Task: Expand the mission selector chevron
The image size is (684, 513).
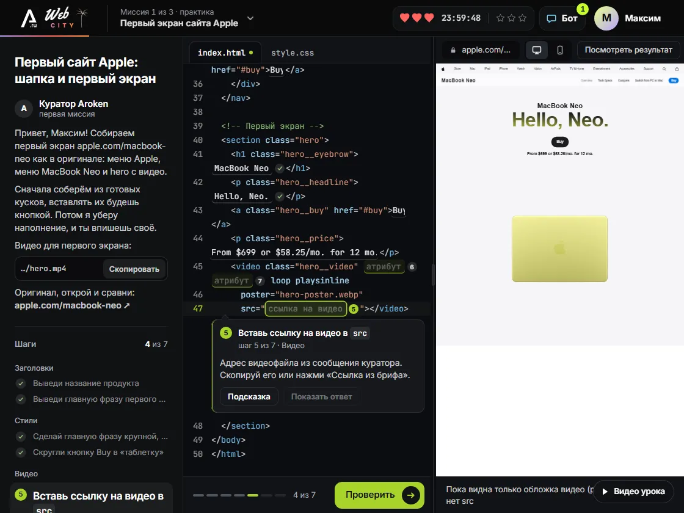Action: [250, 18]
